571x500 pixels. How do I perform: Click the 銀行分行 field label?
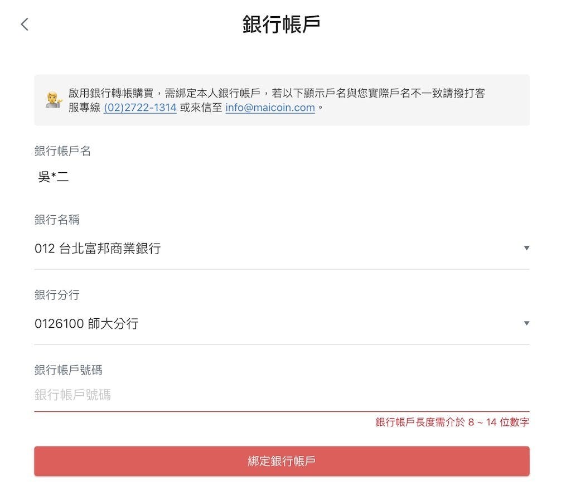coord(57,295)
